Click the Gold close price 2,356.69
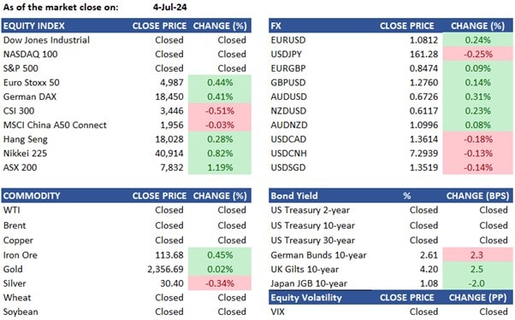Viewport: 515px width, 320px height. (166, 270)
